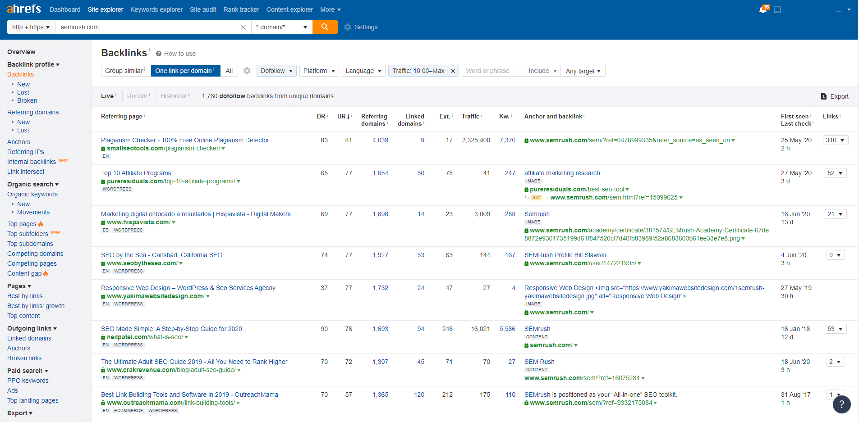This screenshot has height=422, width=859.
Task: Open Dashboard in top navigation
Action: (x=65, y=9)
